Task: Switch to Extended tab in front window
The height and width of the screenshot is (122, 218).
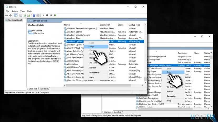Action: 33,89
